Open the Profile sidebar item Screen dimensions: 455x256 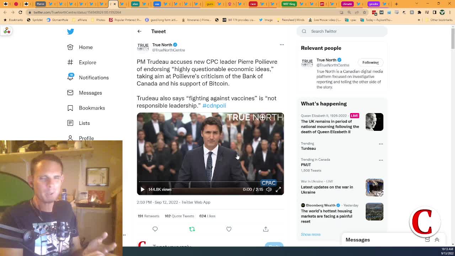[81, 138]
